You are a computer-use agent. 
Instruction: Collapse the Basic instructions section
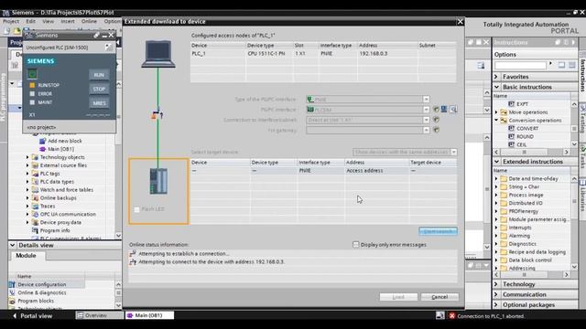click(x=496, y=87)
